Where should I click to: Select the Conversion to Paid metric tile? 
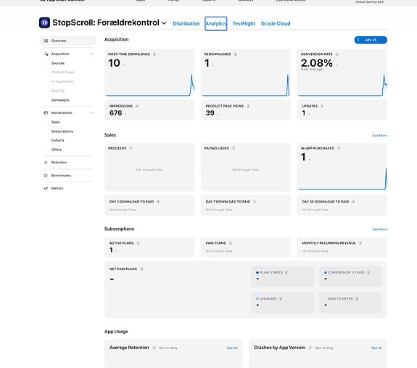pos(350,277)
